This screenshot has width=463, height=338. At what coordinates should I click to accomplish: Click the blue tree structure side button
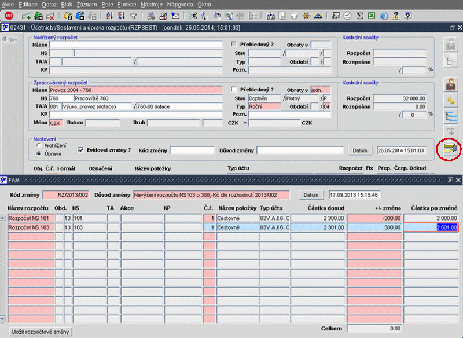pyautogui.click(x=451, y=116)
